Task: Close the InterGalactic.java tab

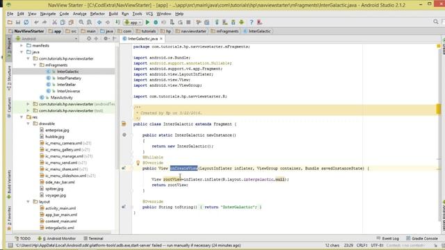Action: (x=161, y=39)
